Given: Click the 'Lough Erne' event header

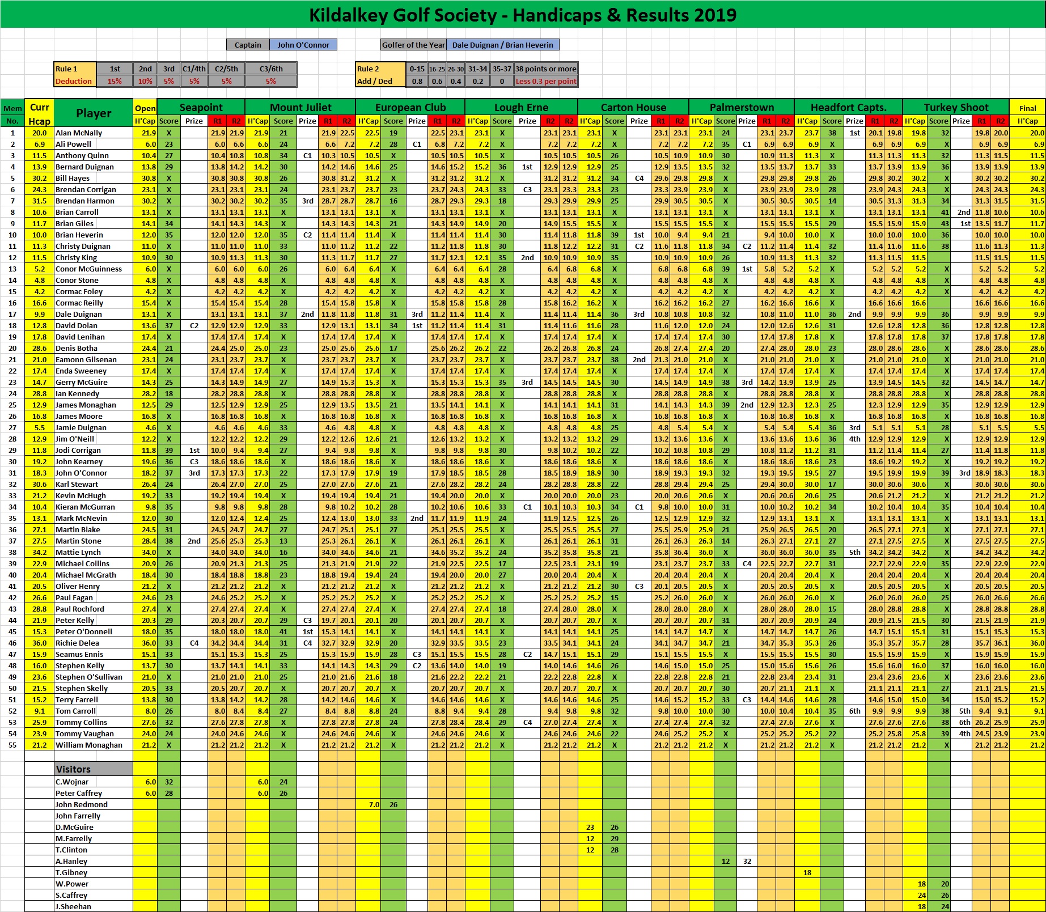Looking at the screenshot, I should coord(521,107).
